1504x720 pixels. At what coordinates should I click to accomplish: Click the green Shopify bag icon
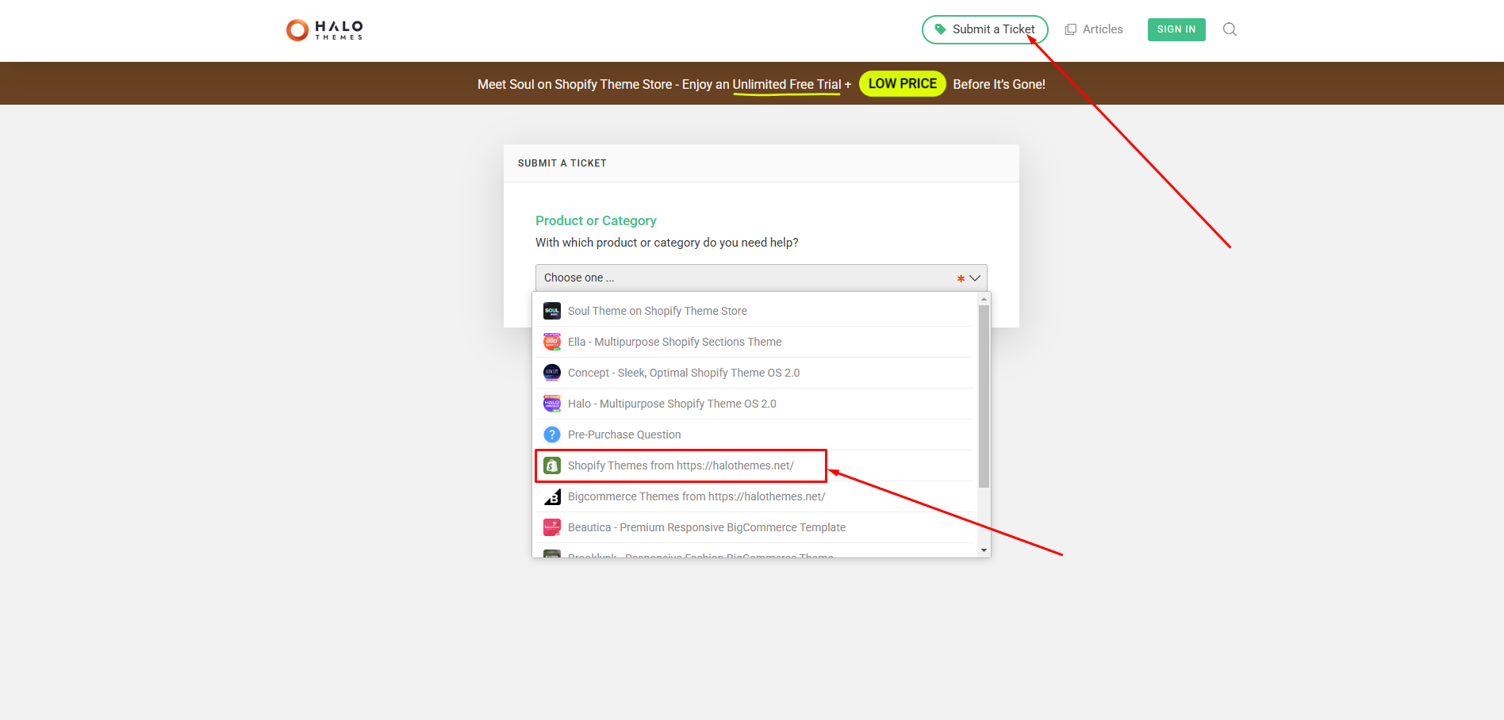coord(552,465)
